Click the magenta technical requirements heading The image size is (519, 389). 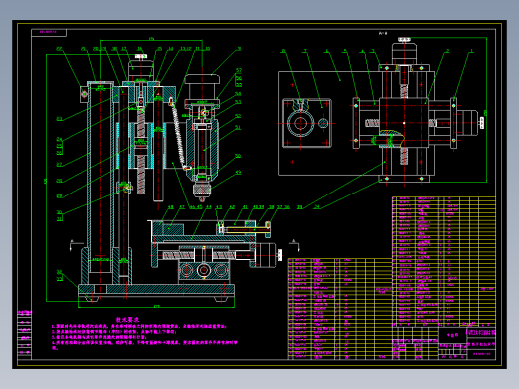click(x=127, y=320)
